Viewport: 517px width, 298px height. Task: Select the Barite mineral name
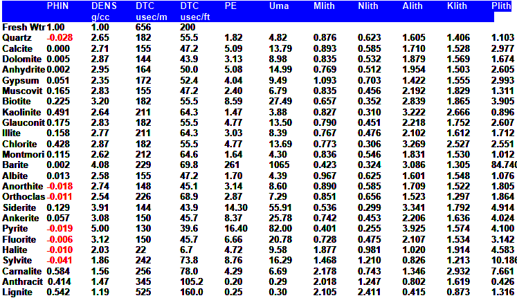[x=16, y=165]
